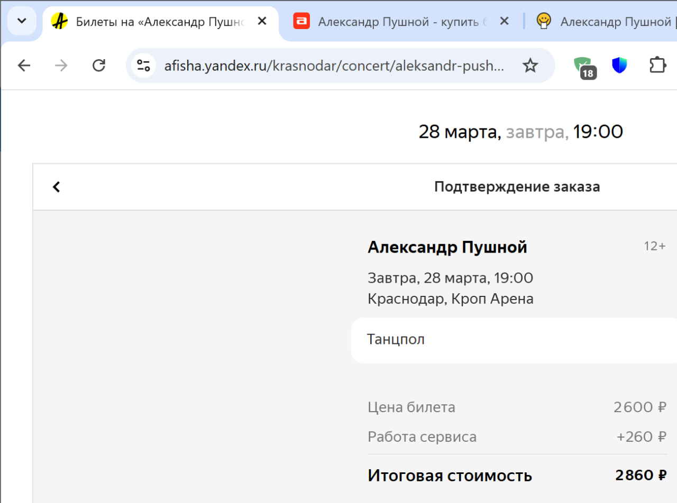Close the second tab with red favicon
Viewport: 677px width, 503px height.
[x=504, y=22]
